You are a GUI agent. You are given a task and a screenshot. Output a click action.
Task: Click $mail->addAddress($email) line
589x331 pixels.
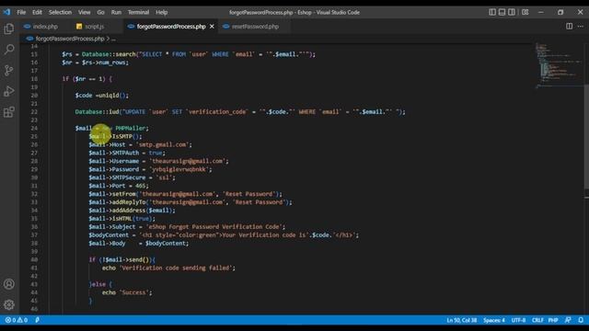coord(132,211)
